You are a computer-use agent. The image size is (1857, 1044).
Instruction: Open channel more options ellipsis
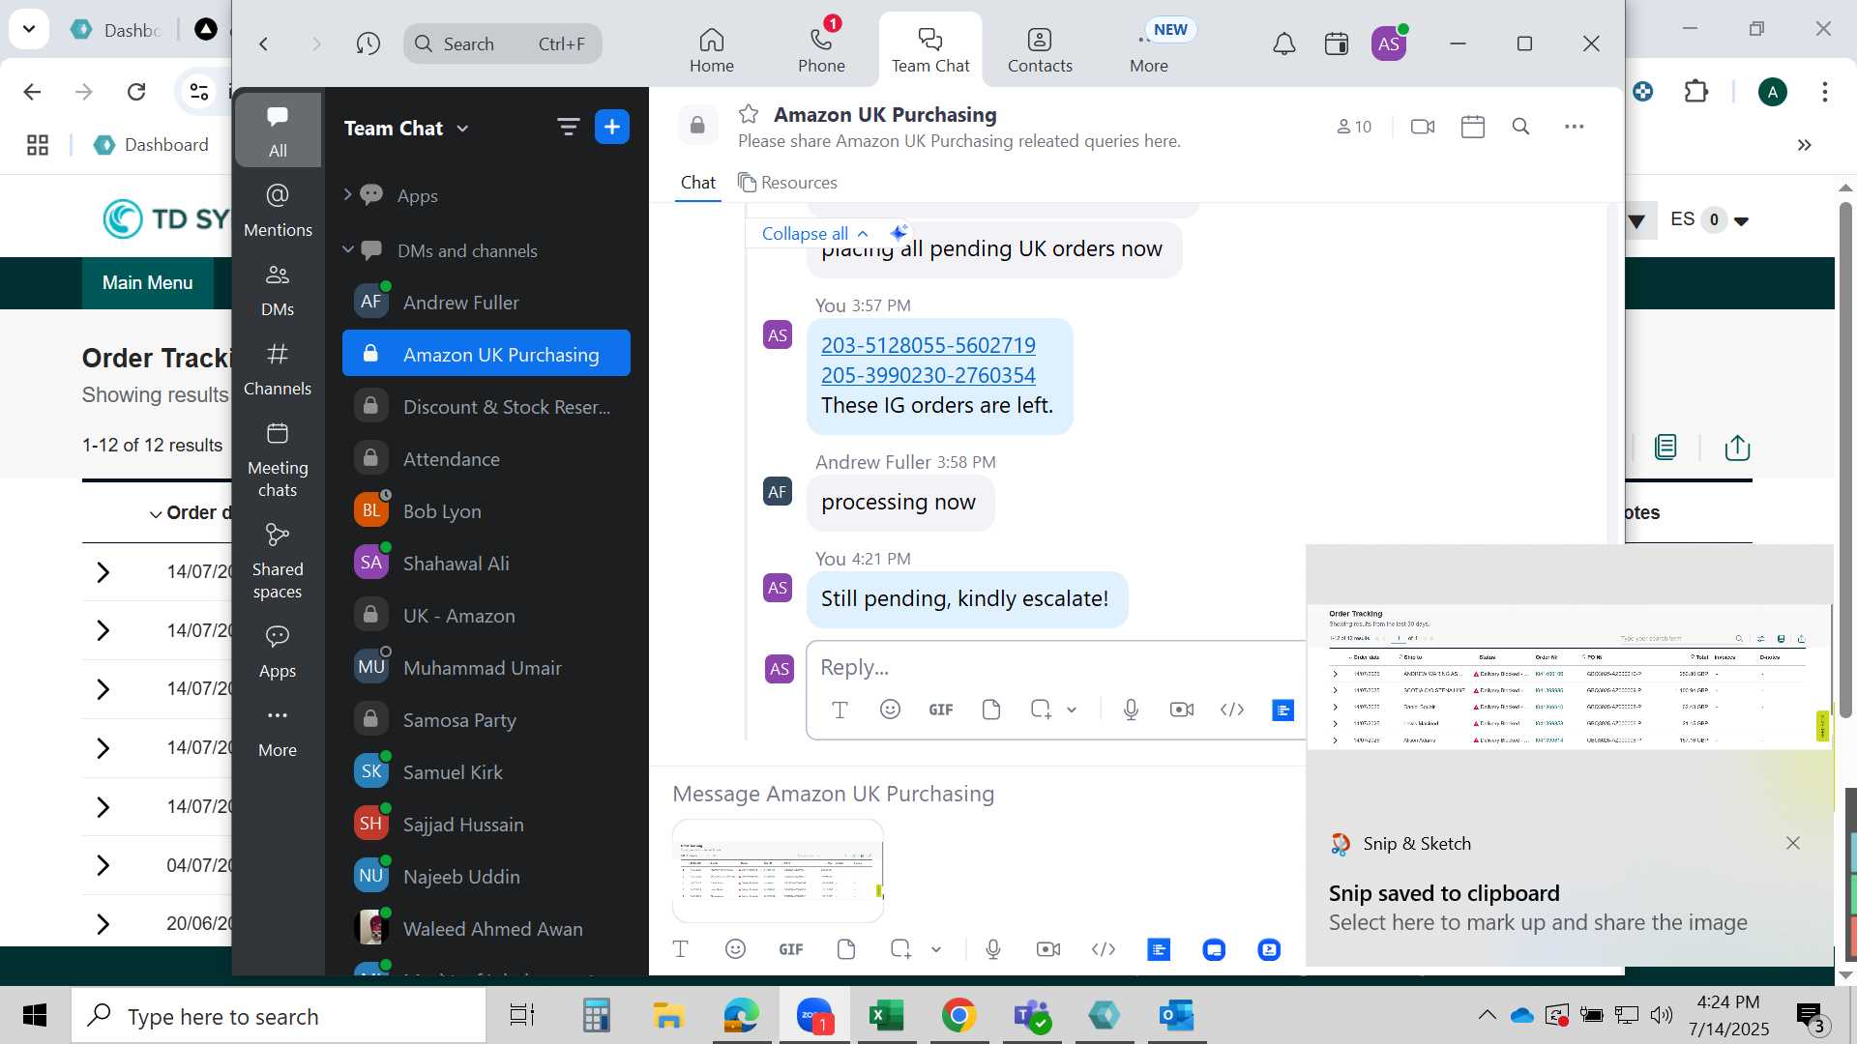coord(1574,127)
